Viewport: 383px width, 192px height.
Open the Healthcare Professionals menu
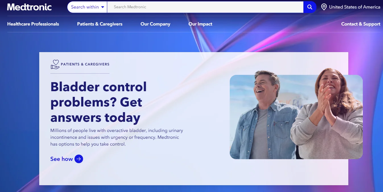[33, 24]
